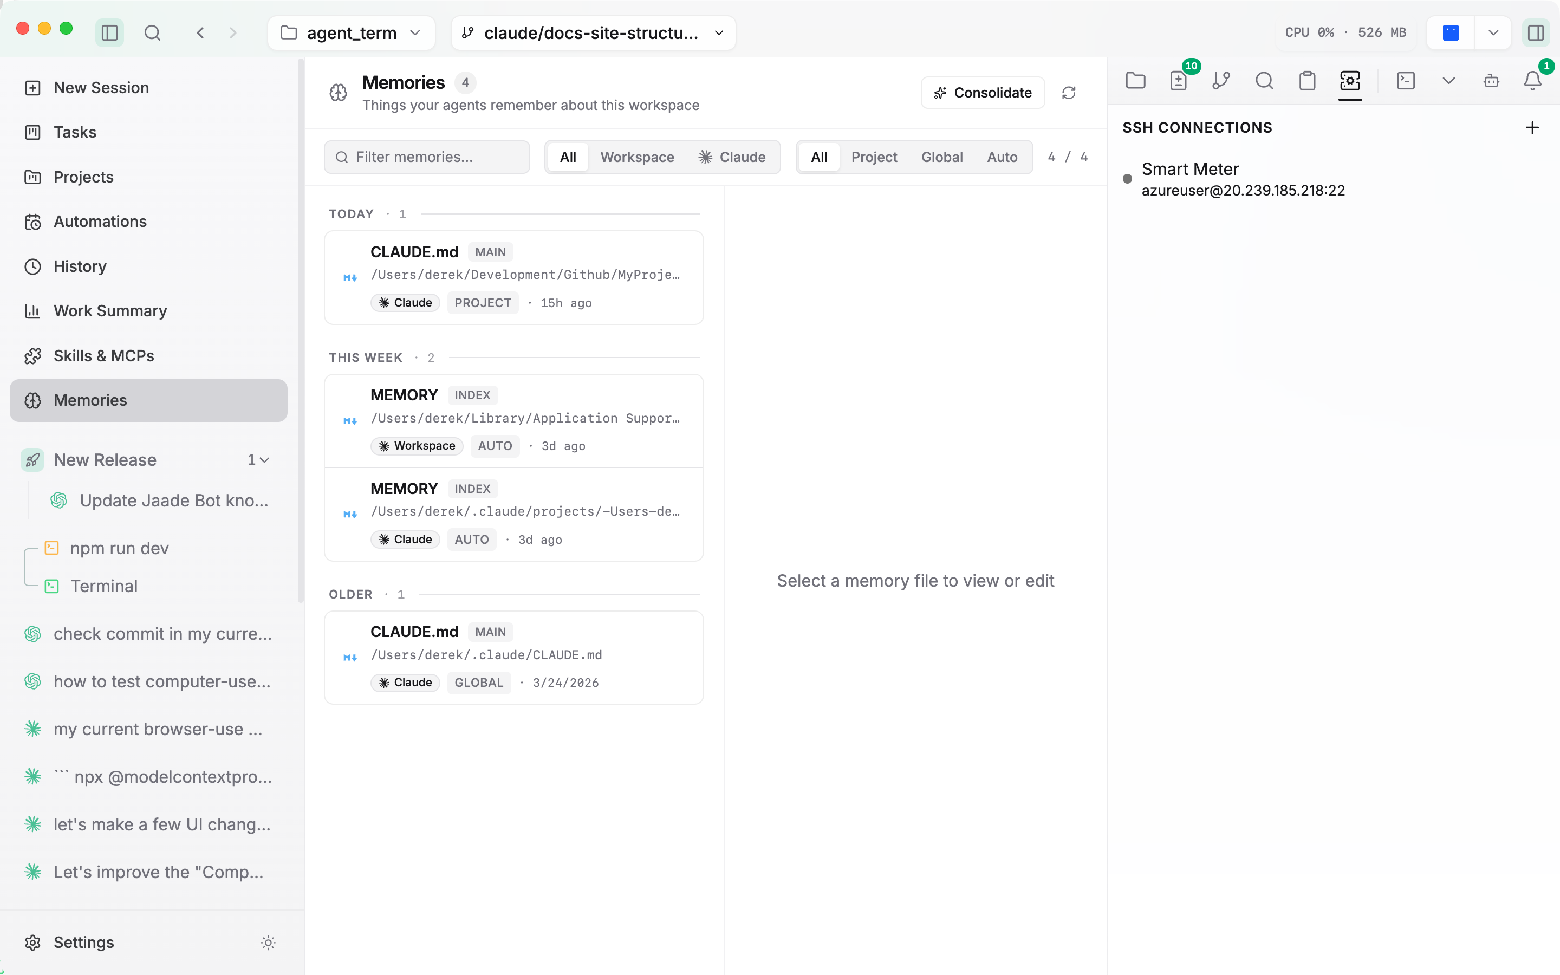The height and width of the screenshot is (975, 1560).
Task: Select the Project scope filter
Action: tap(874, 157)
